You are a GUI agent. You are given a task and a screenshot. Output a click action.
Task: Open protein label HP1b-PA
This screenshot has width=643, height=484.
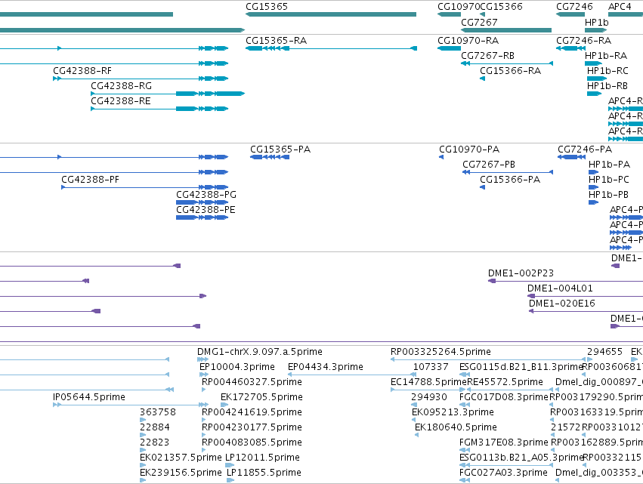coord(609,165)
